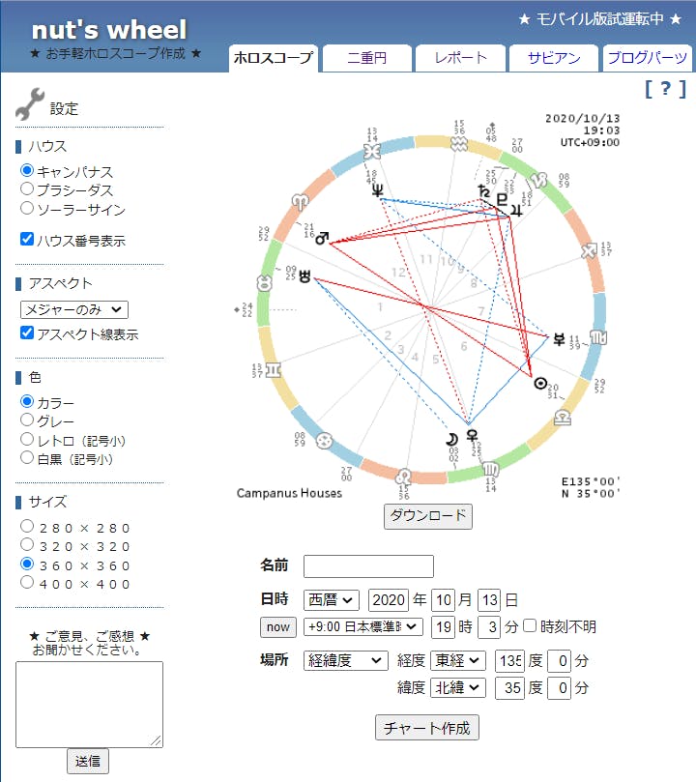Select the ソーラーサイン house option
The width and height of the screenshot is (696, 782).
tap(27, 208)
